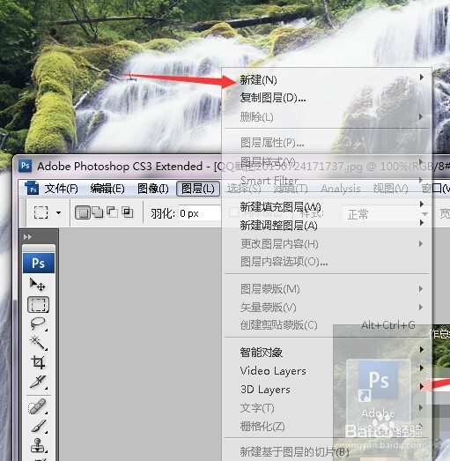
Task: Click the marquee tool icon in options bar
Action: point(41,212)
